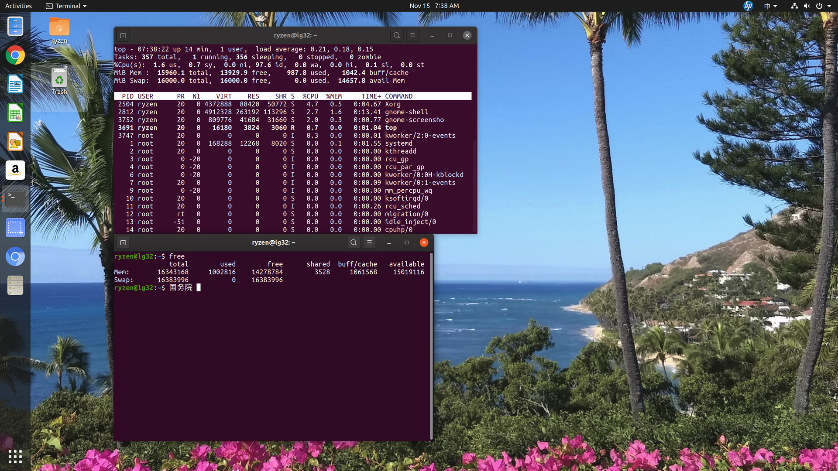
Task: Click the systemd process row
Action: [292, 143]
